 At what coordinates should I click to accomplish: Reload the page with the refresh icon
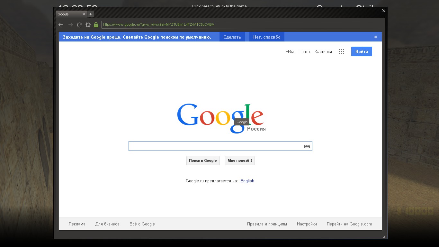[79, 25]
